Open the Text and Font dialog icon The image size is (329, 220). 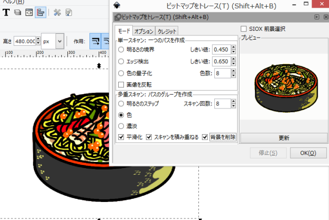pyautogui.click(x=7, y=12)
